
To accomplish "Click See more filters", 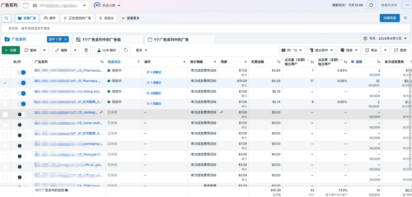I will pyautogui.click(x=130, y=18).
